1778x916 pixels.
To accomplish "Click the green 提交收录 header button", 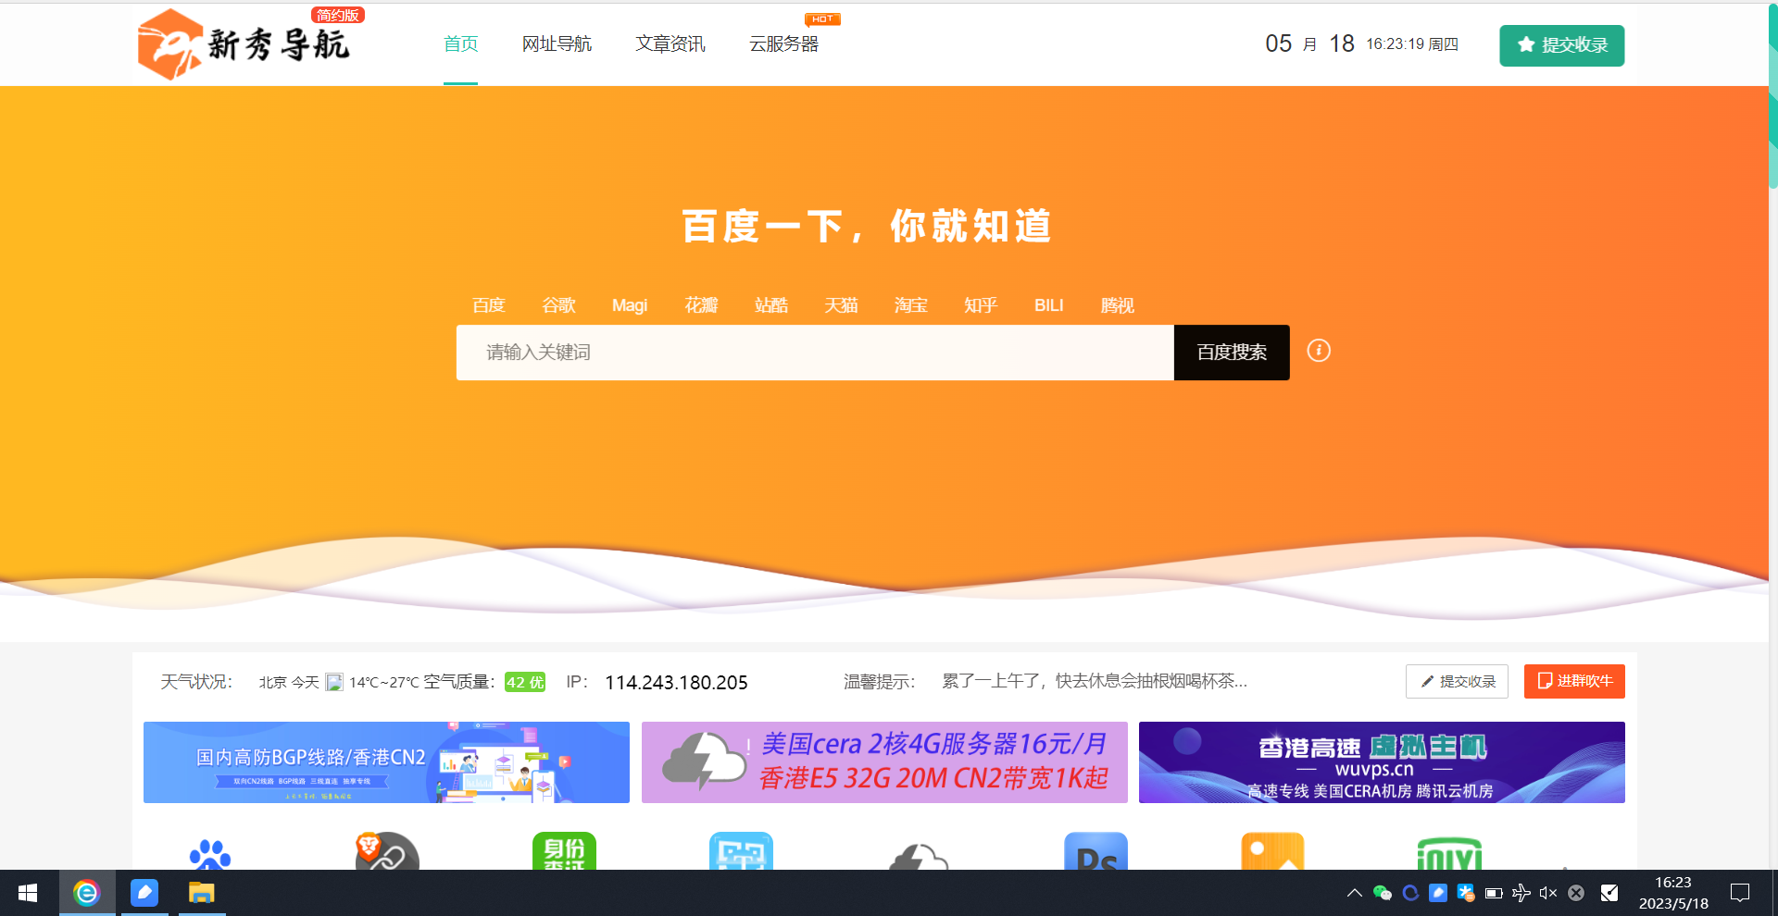I will coord(1561,45).
